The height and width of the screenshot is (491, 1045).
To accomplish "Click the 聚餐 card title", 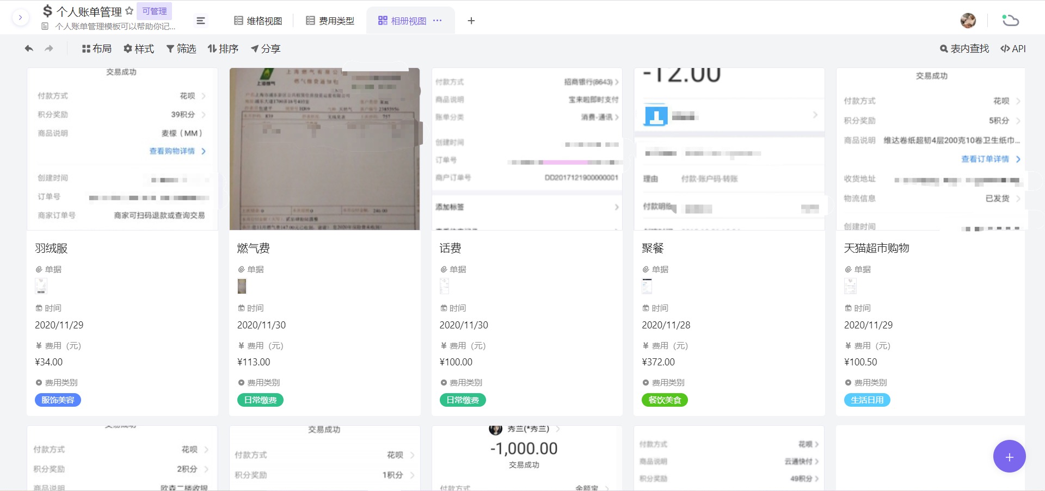I will pos(653,248).
